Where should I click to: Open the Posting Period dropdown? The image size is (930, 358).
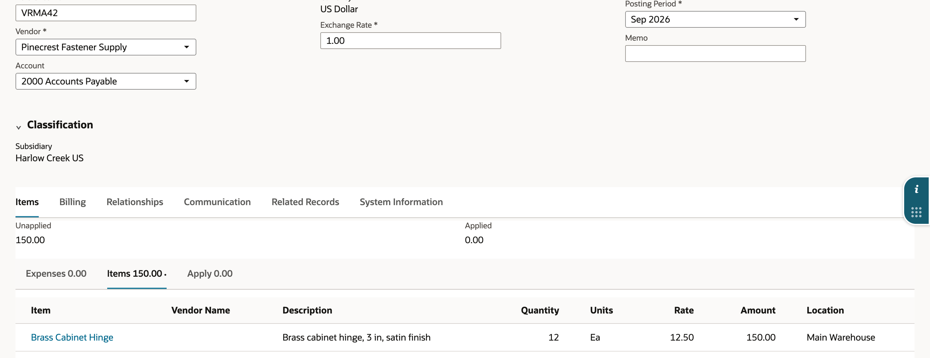(x=715, y=19)
